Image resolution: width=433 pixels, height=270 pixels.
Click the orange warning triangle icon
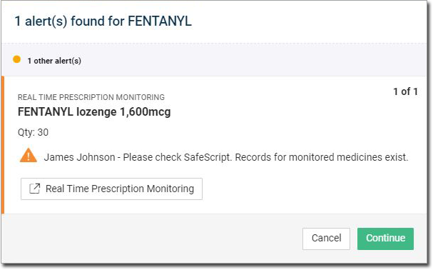28,156
